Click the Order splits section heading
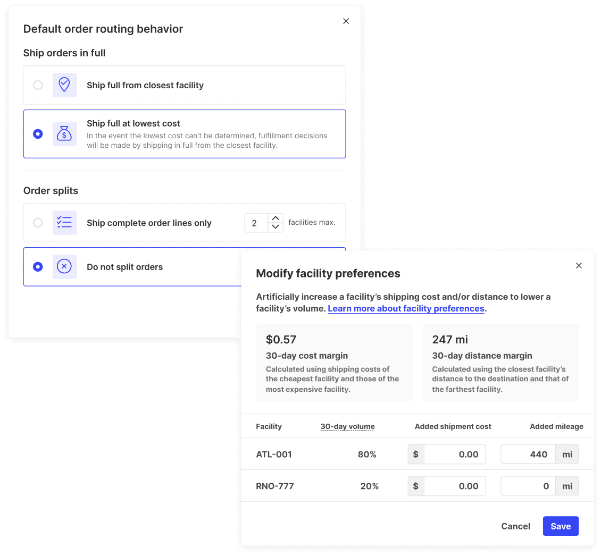The width and height of the screenshot is (601, 555). [x=51, y=190]
